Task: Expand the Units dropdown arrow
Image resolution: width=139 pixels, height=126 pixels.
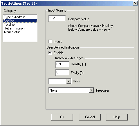Action: click(x=69, y=81)
